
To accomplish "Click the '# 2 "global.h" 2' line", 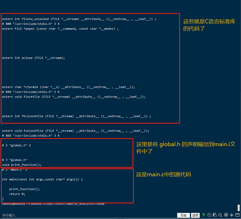I will pyautogui.click(x=16, y=145).
